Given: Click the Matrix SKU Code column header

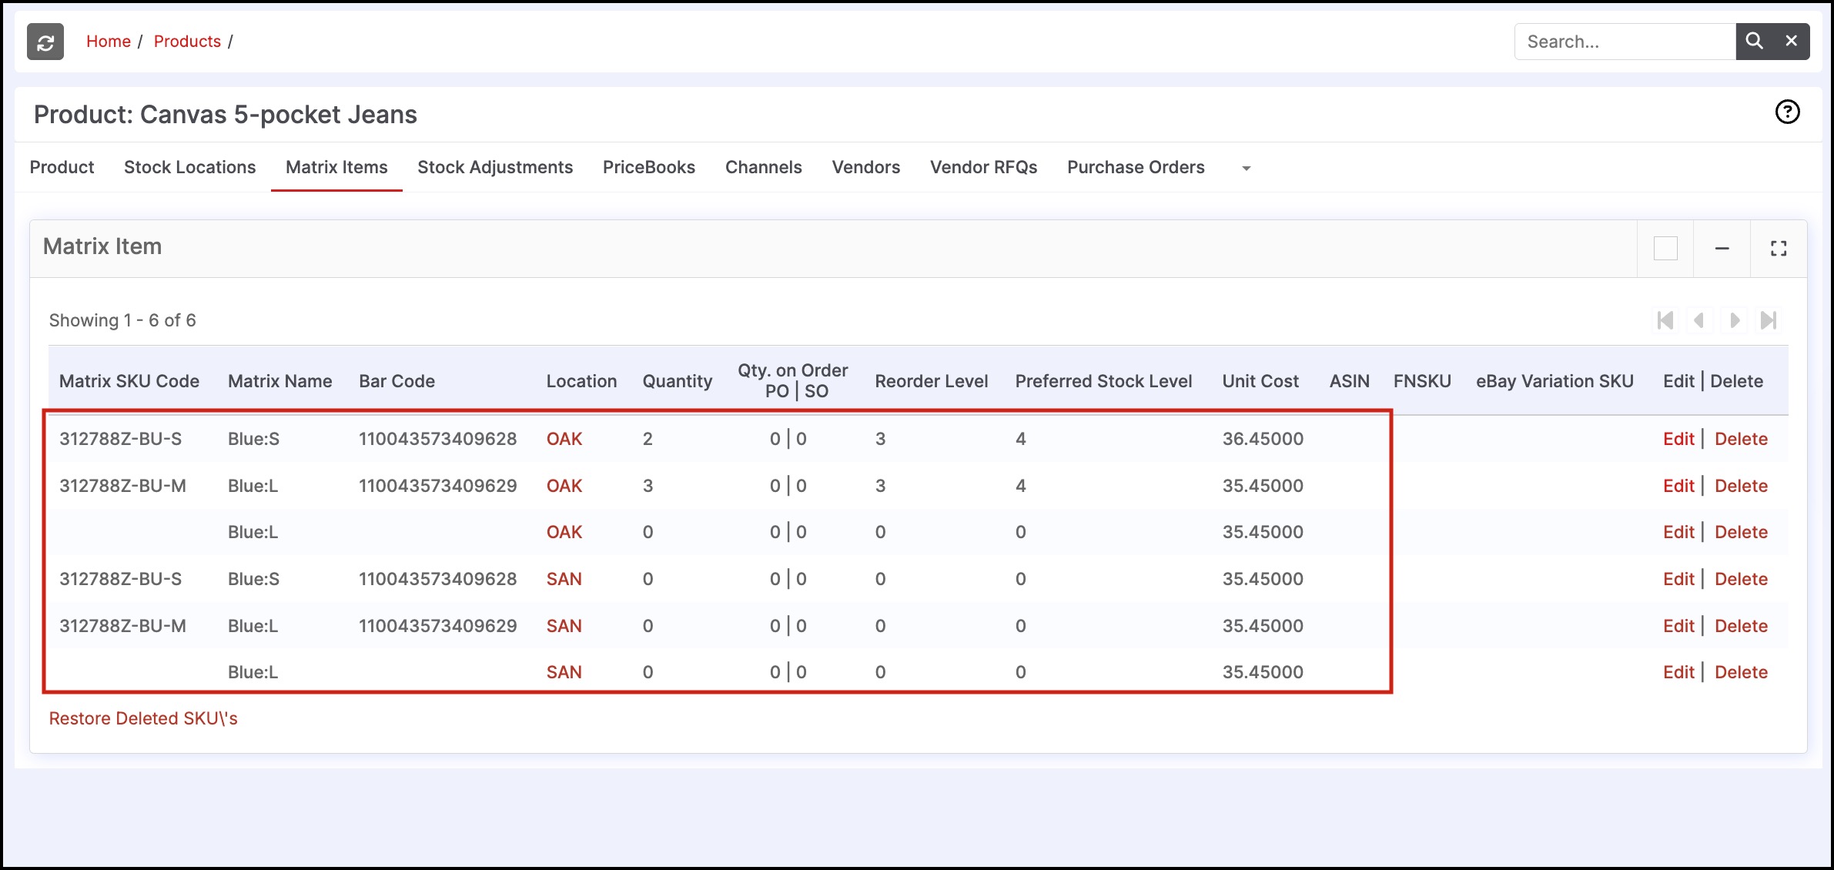Looking at the screenshot, I should pos(129,381).
